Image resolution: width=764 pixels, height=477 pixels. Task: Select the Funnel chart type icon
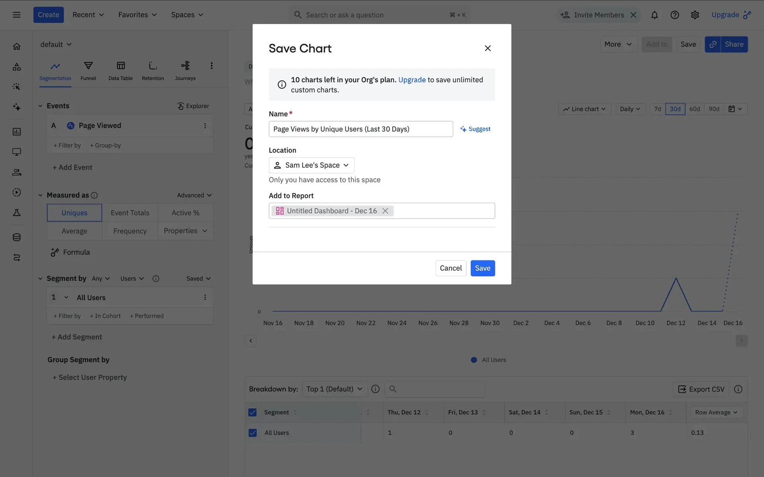88,66
